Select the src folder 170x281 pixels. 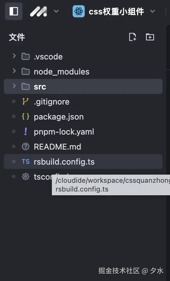click(83, 86)
